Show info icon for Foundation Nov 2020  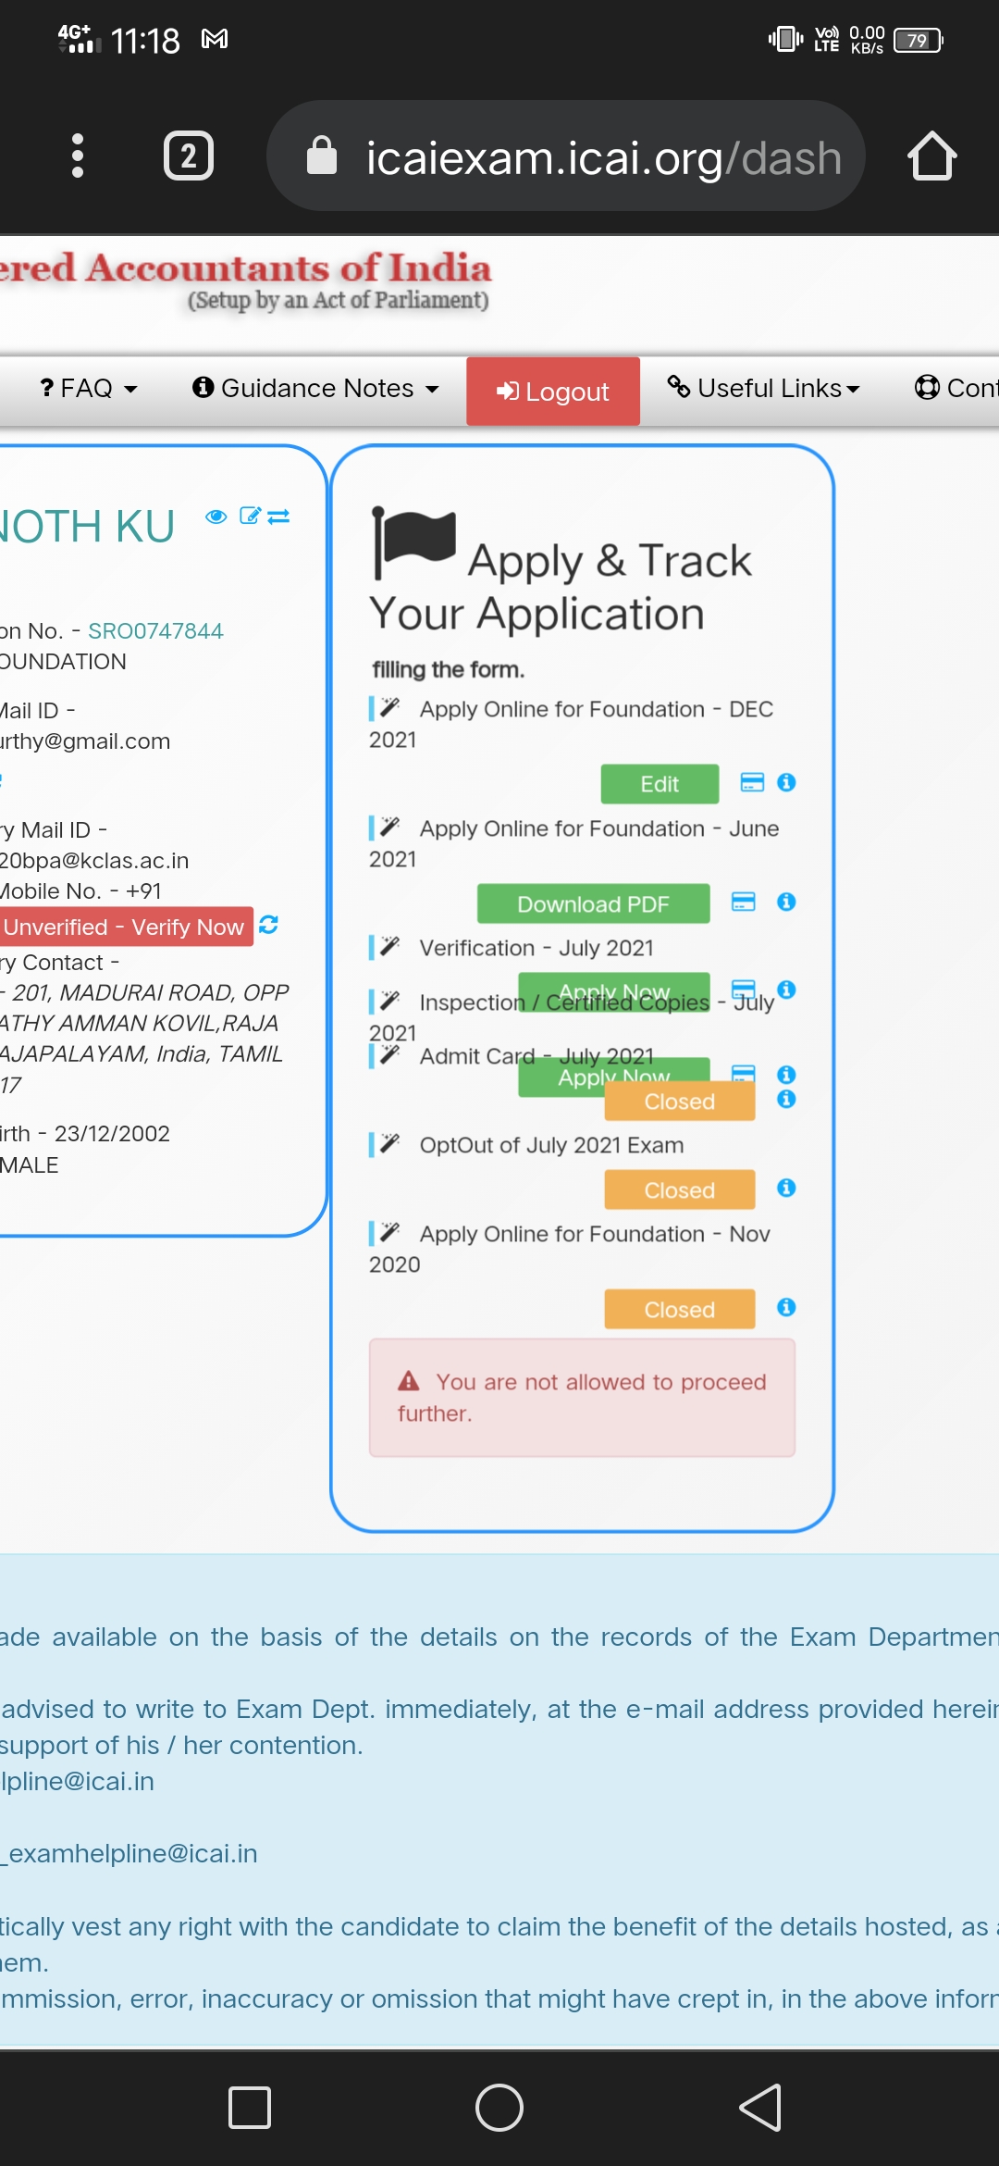point(786,1307)
